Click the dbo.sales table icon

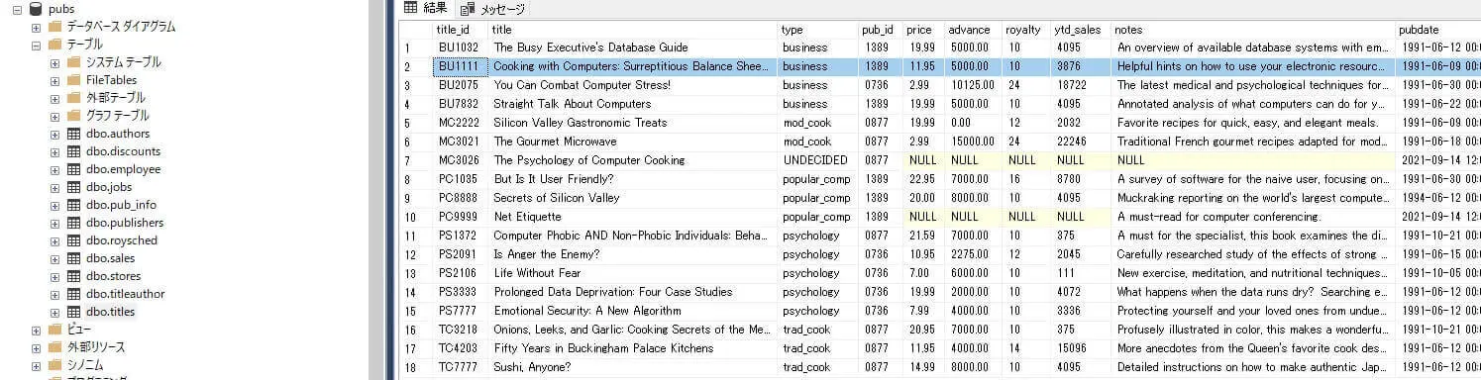(x=73, y=258)
